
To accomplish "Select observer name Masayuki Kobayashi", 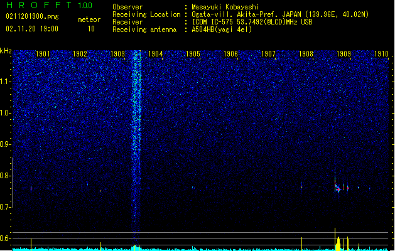I will [225, 7].
